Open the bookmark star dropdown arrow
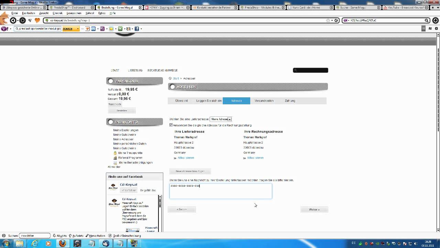The height and width of the screenshot is (248, 440). pos(332,20)
